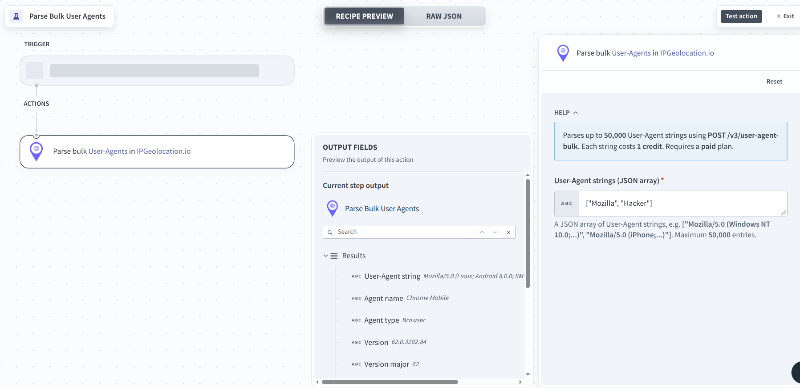This screenshot has width=800, height=388.
Task: Click the search magnifier icon in output fields
Action: tap(330, 232)
